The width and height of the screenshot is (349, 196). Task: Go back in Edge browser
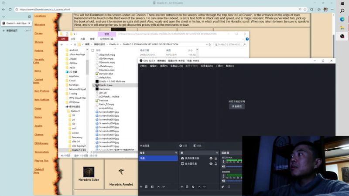3,9
